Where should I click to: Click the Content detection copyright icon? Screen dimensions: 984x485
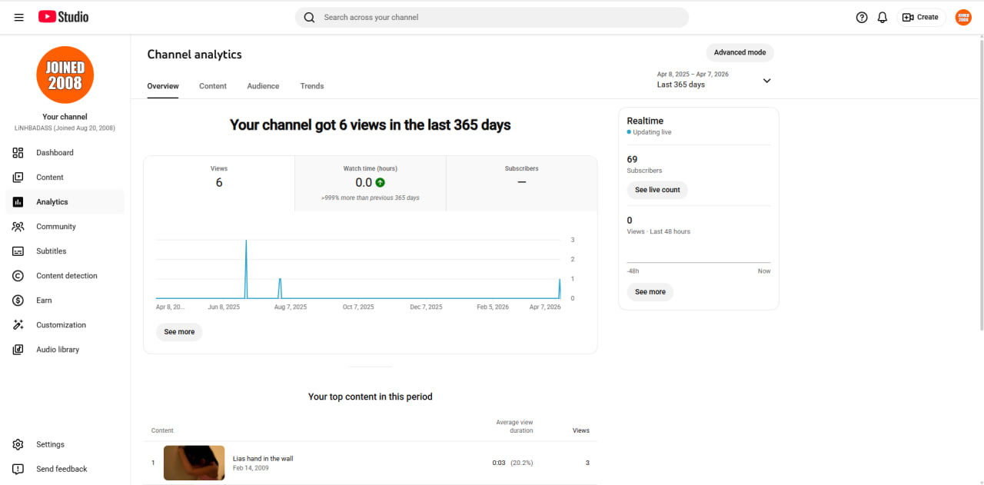[x=18, y=276]
